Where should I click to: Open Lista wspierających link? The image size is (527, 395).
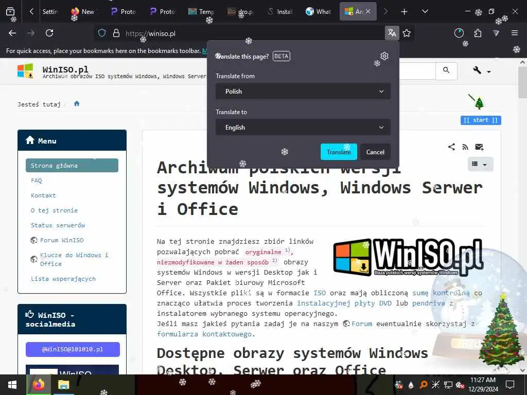point(63,278)
